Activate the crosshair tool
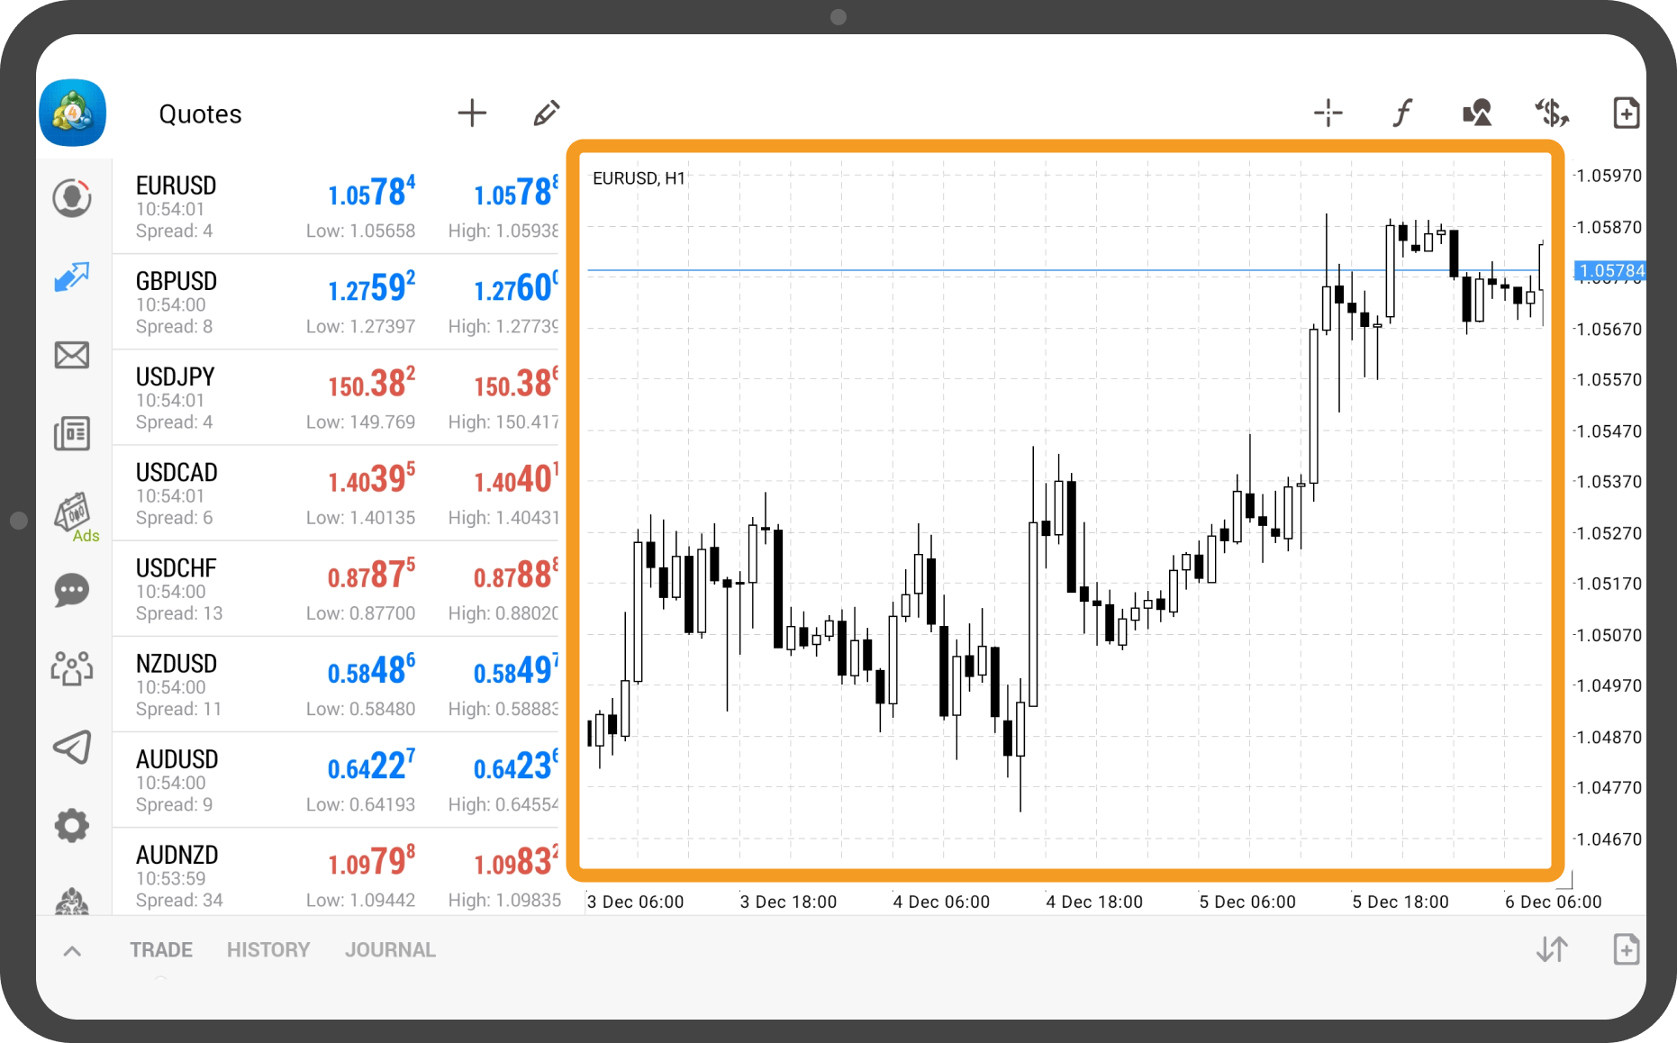The image size is (1677, 1043). 1328,113
